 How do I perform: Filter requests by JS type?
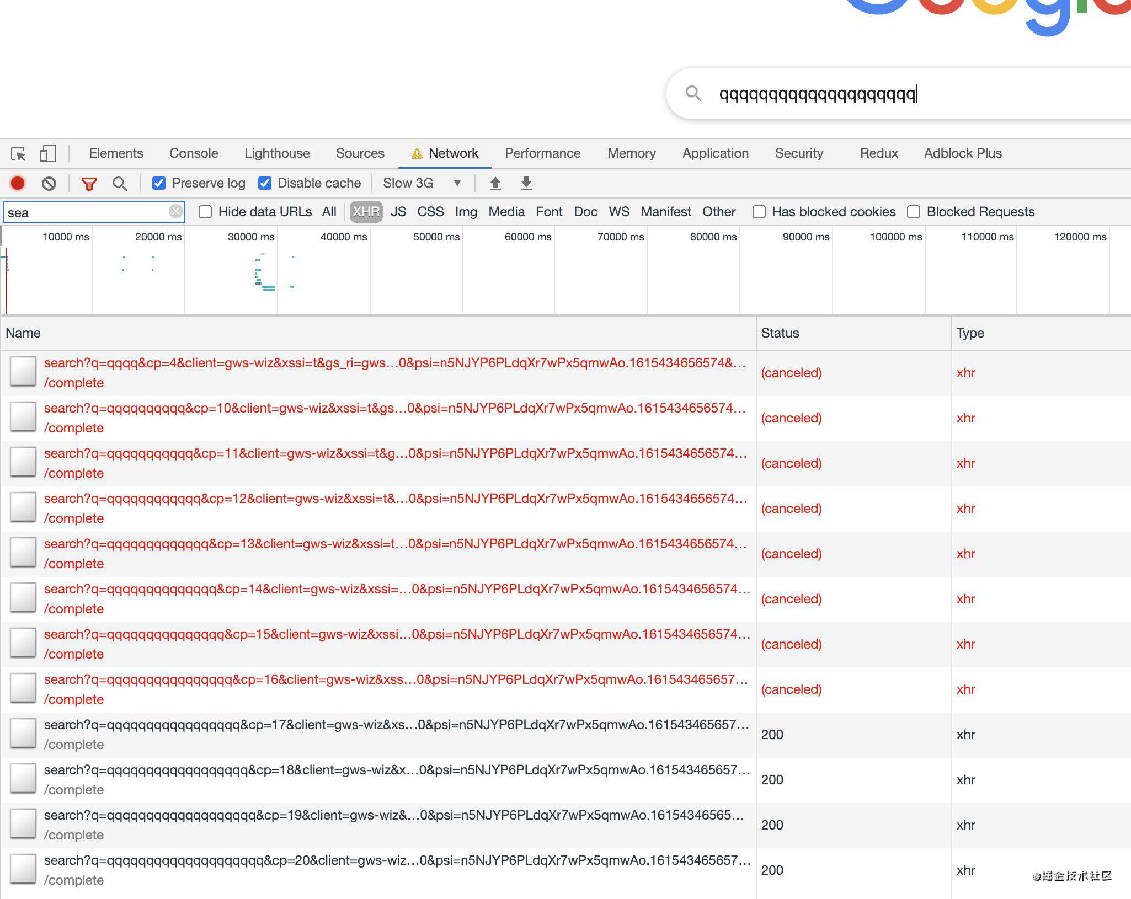[398, 212]
